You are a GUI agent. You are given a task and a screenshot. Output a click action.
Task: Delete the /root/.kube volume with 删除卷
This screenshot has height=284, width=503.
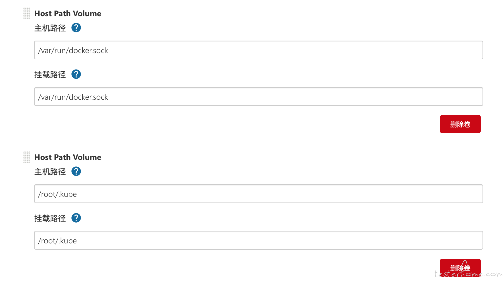pos(460,268)
